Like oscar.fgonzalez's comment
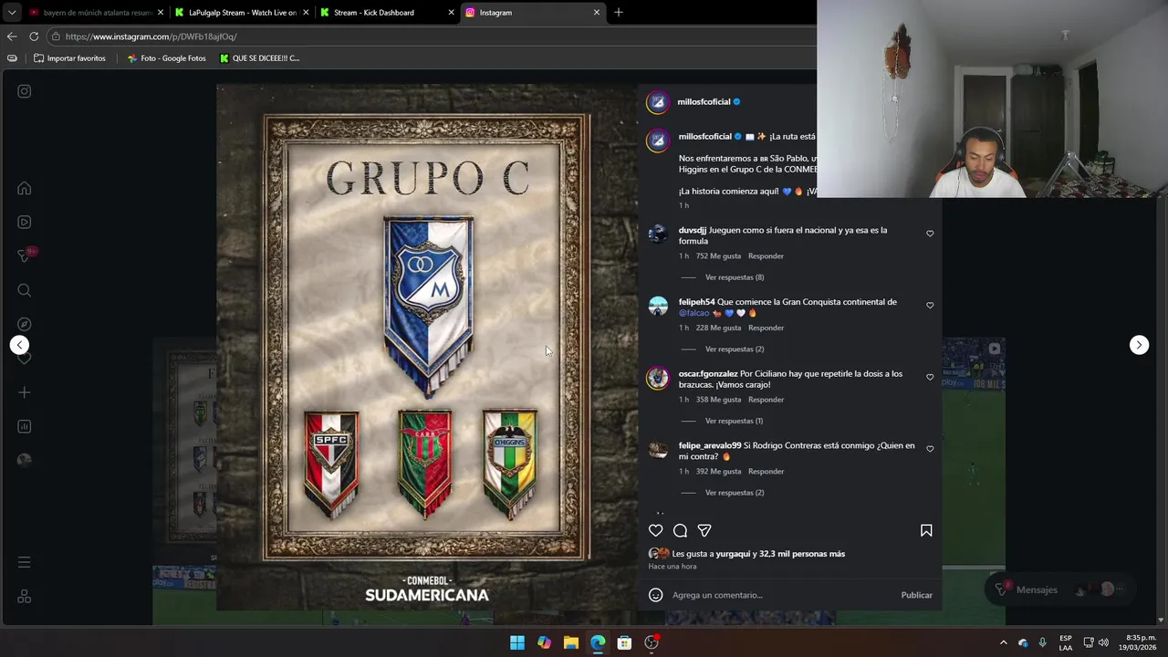 pyautogui.click(x=930, y=377)
